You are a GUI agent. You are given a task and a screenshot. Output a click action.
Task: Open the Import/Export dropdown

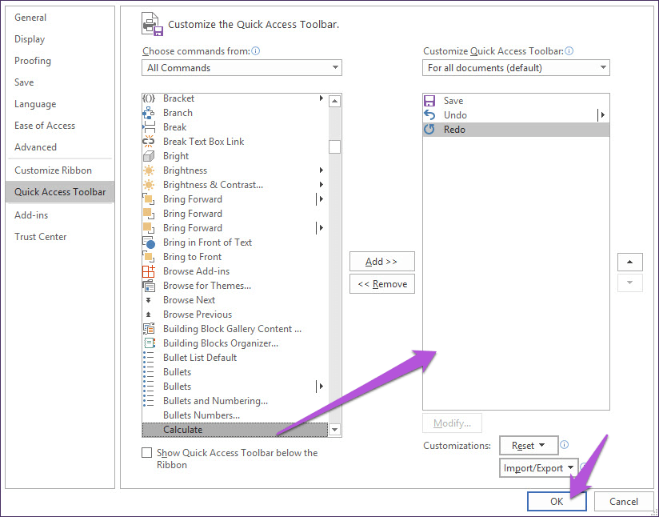[539, 468]
